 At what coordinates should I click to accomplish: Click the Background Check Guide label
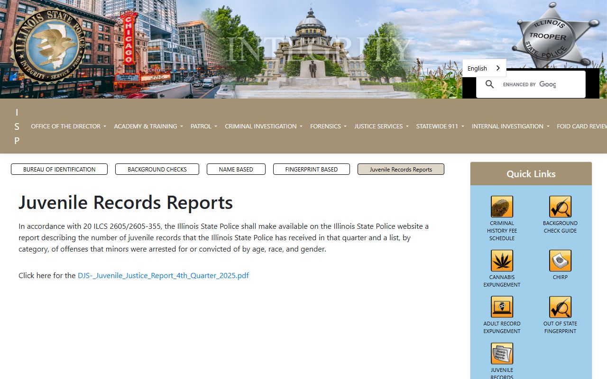click(560, 227)
